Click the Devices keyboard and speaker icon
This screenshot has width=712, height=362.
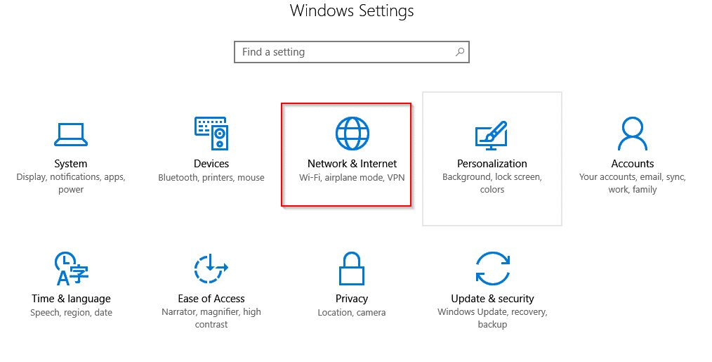click(211, 134)
